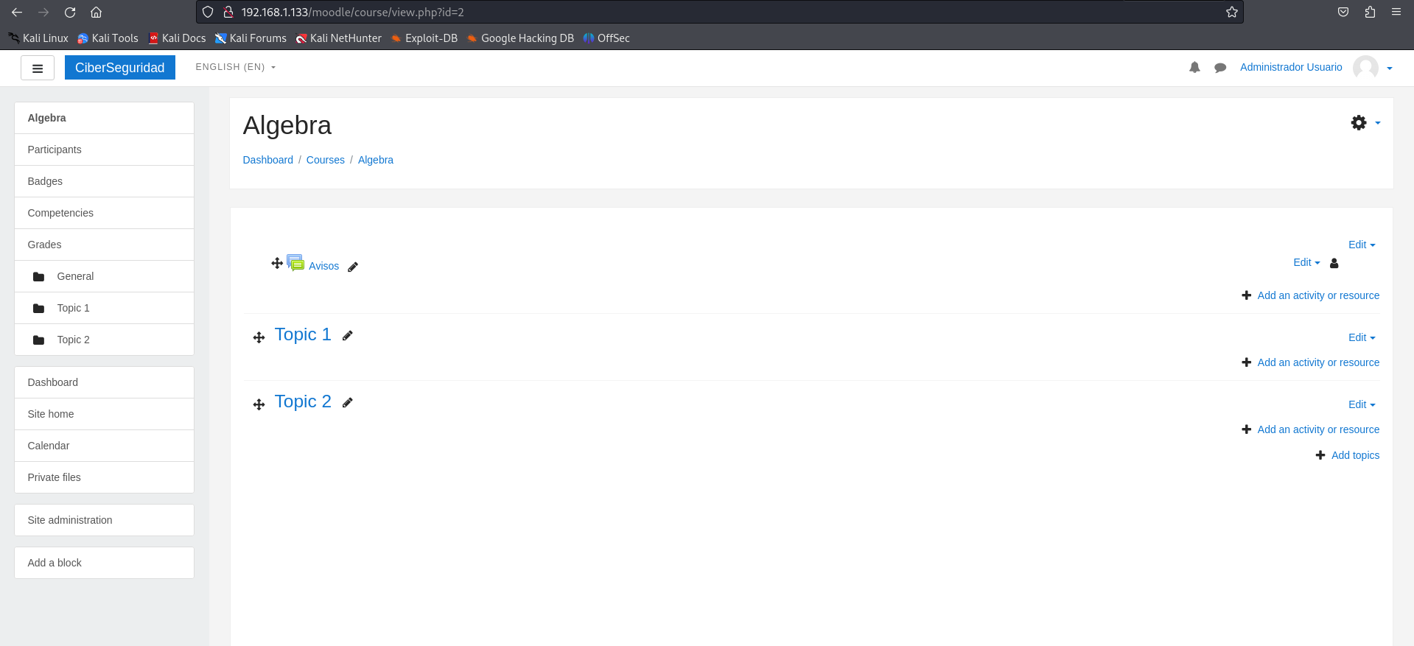Viewport: 1414px width, 646px height.
Task: Open the browser extensions puzzle icon
Action: [1370, 12]
